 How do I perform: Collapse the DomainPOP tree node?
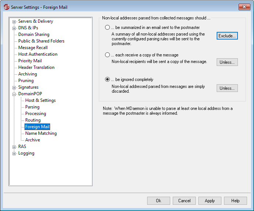tap(14, 94)
